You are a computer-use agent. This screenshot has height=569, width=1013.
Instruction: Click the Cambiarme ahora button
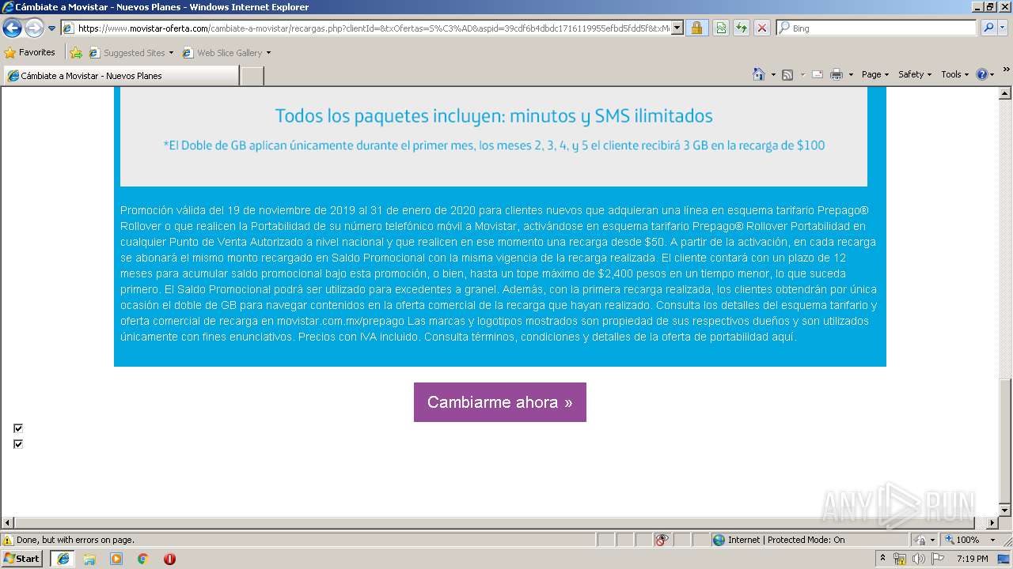click(500, 402)
